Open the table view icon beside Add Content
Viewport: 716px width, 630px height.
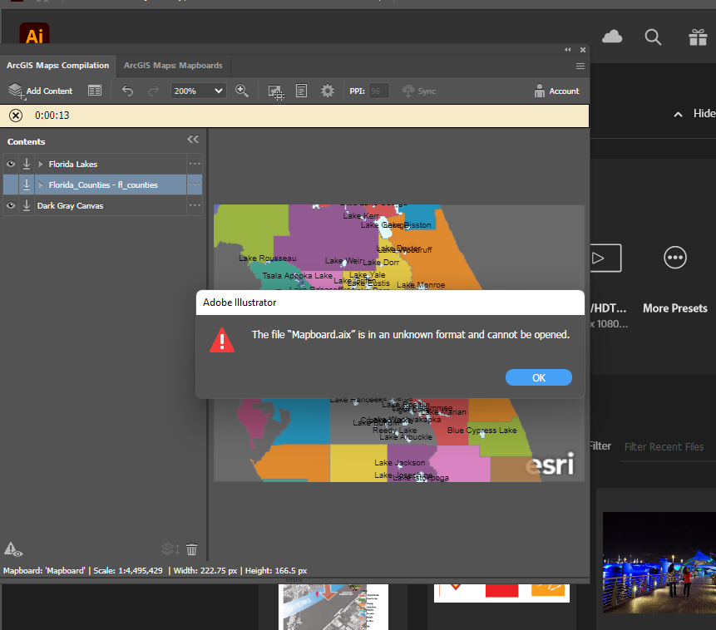coord(95,91)
